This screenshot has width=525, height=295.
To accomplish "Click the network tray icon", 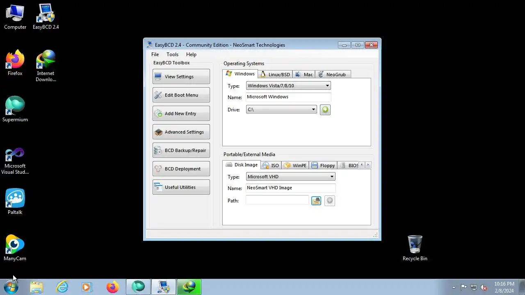I will [474, 287].
